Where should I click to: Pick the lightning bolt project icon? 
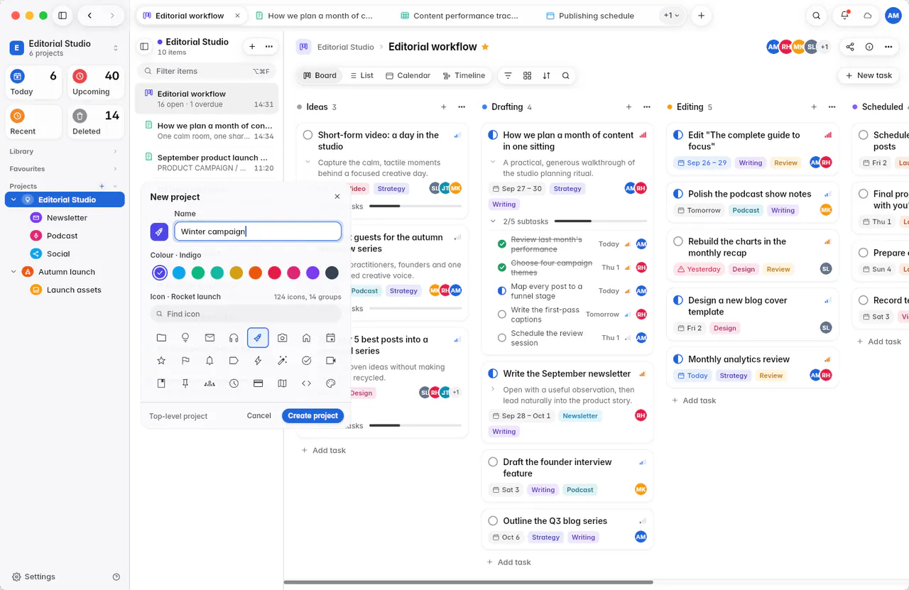pyautogui.click(x=258, y=361)
